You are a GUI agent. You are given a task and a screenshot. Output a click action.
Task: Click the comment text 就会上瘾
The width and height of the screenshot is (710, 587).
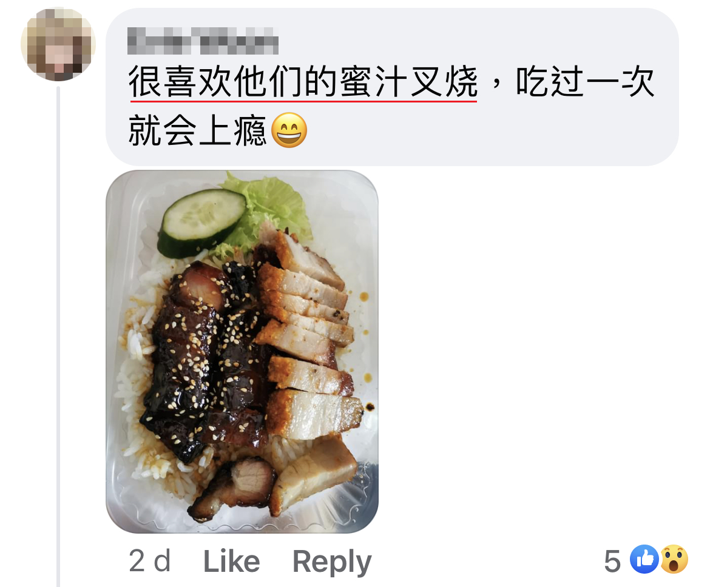click(197, 130)
